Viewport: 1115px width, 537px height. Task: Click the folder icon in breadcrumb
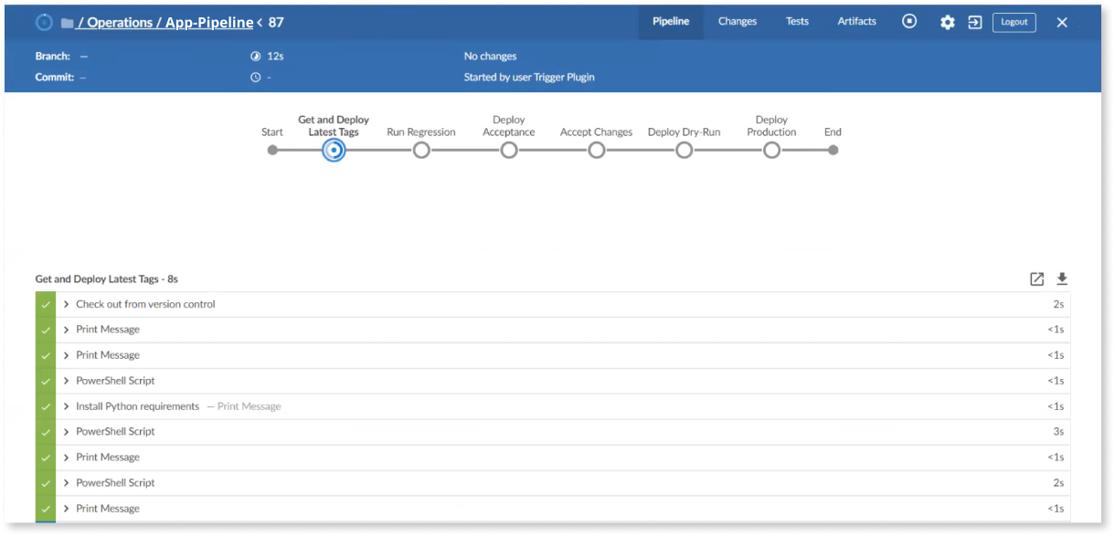click(67, 24)
